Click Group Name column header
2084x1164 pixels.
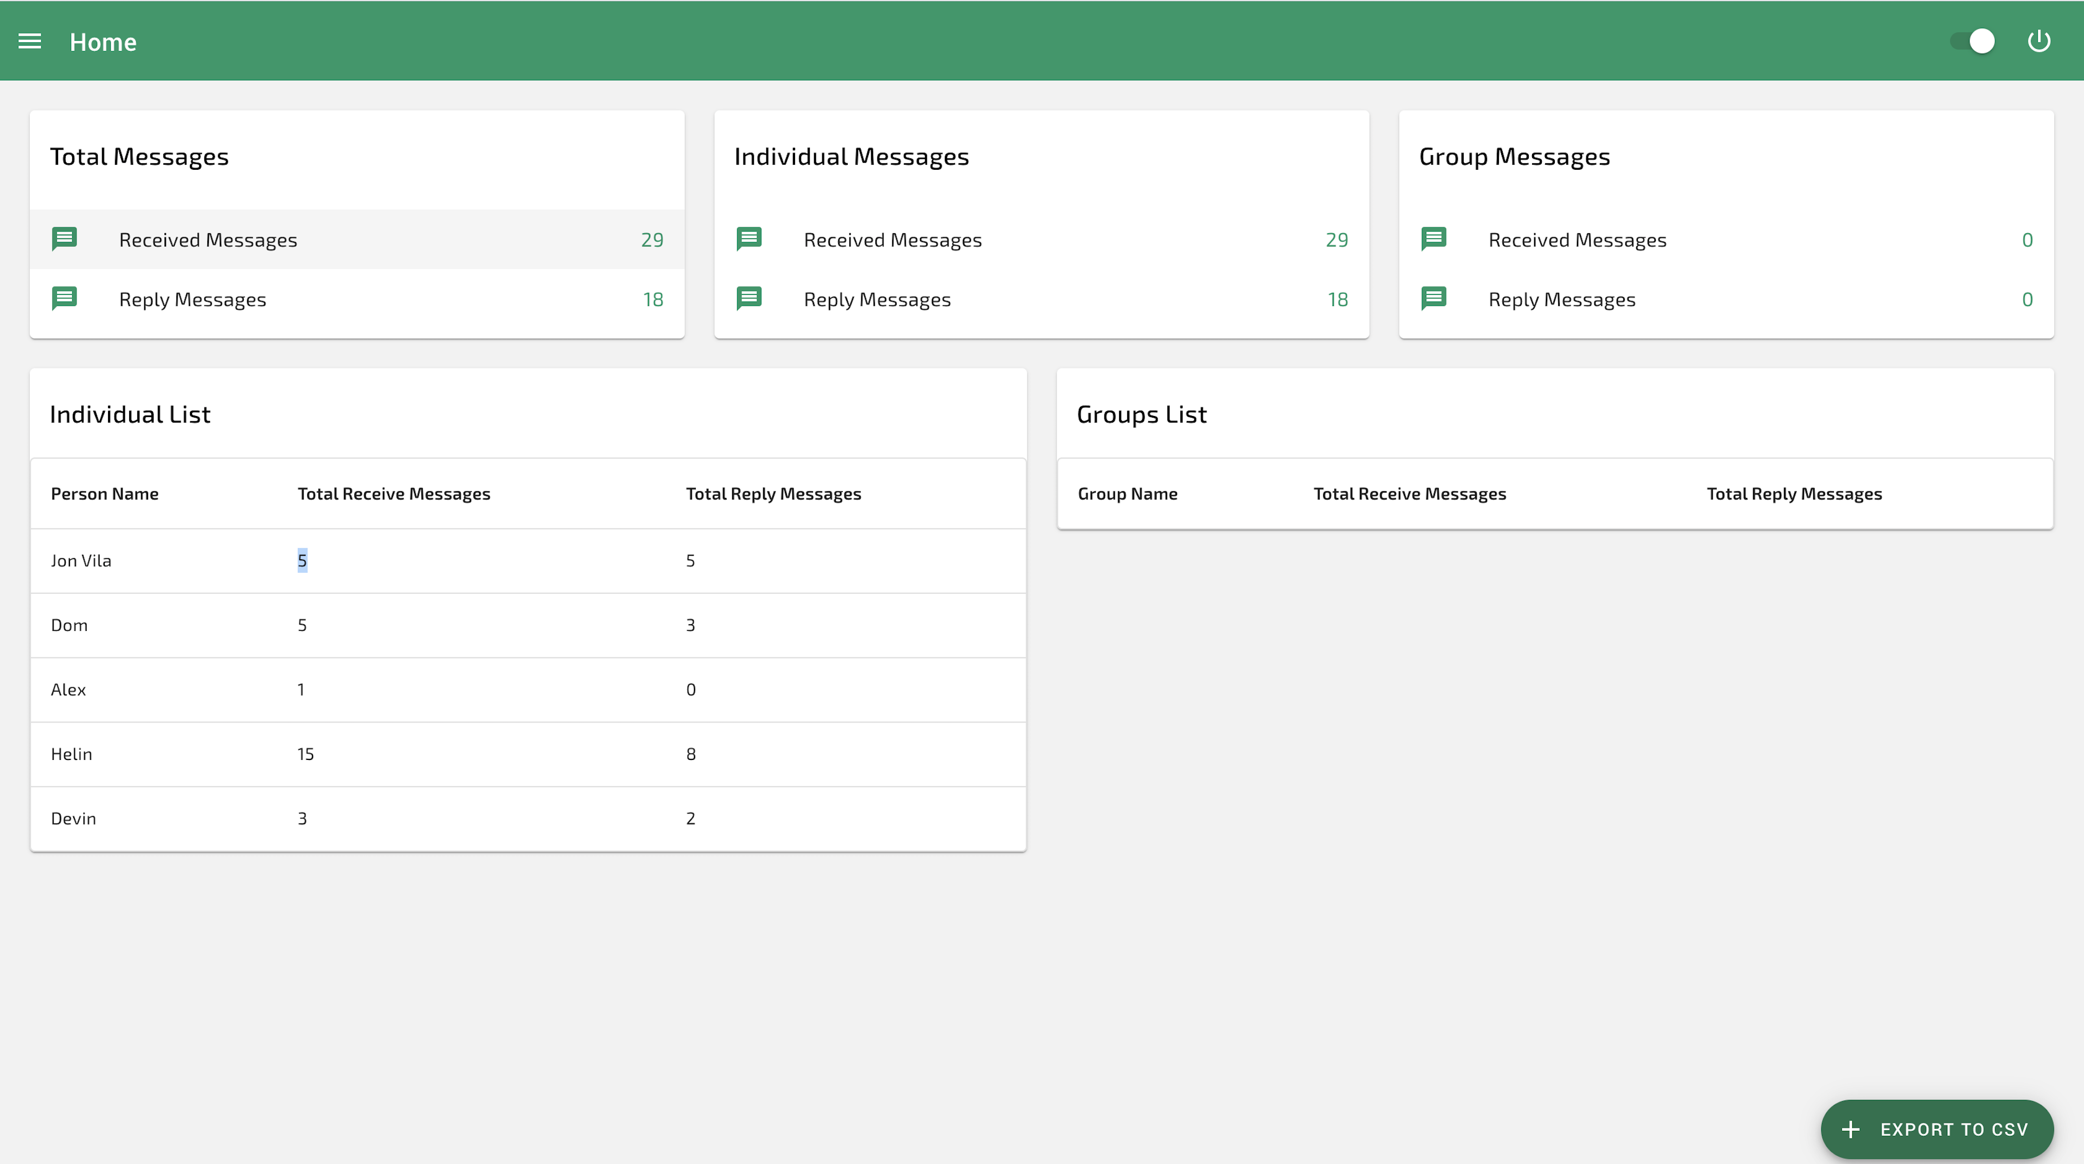pos(1128,494)
